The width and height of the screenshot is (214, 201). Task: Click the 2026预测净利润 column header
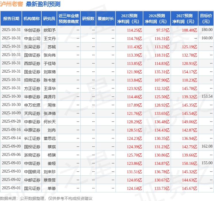click(x=157, y=19)
